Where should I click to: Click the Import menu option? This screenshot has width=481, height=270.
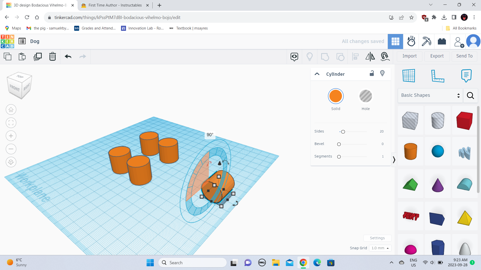pos(410,56)
